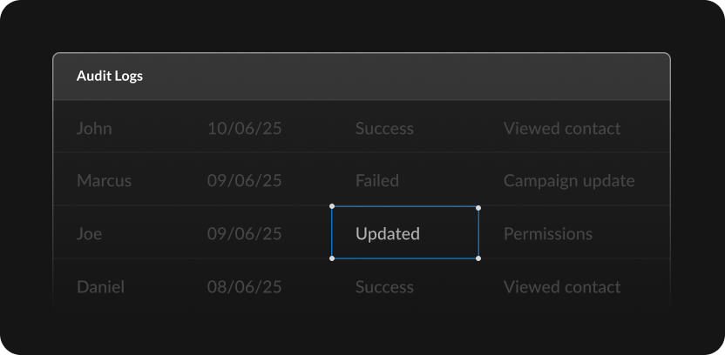Click the highlighted Updated status cell

point(405,232)
